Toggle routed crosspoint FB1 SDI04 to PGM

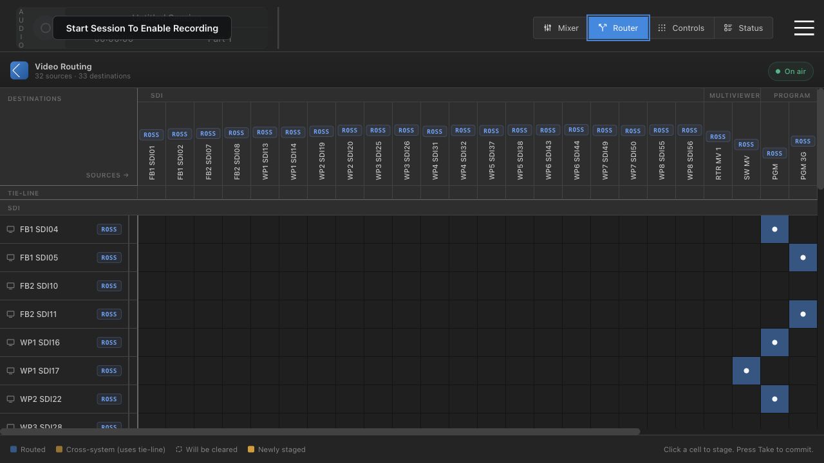click(x=774, y=230)
